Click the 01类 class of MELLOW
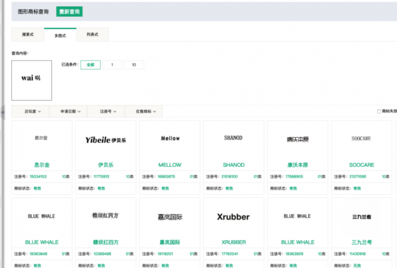This screenshot has height=268, width=397. coord(194,177)
